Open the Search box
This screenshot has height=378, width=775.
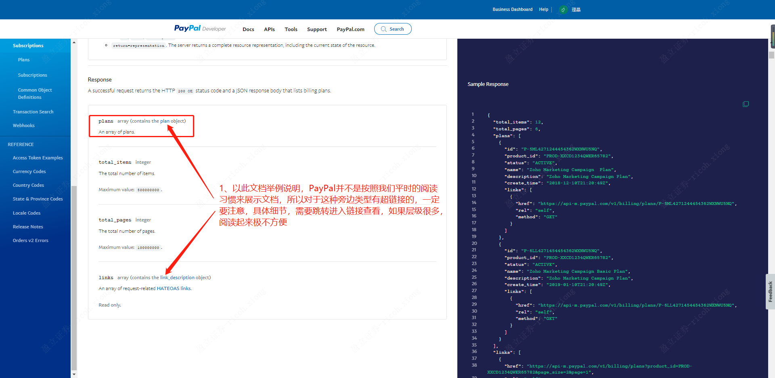click(393, 29)
